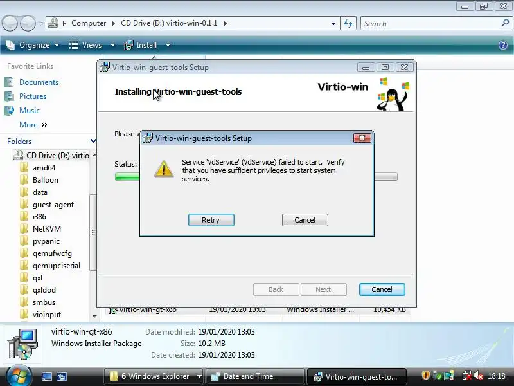The image size is (514, 386).
Task: Select the smbus folder in tree
Action: [44, 302]
